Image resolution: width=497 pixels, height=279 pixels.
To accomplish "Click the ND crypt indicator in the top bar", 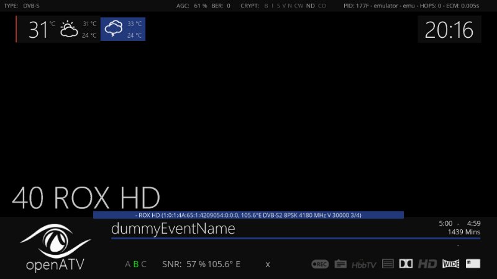I will (x=310, y=6).
